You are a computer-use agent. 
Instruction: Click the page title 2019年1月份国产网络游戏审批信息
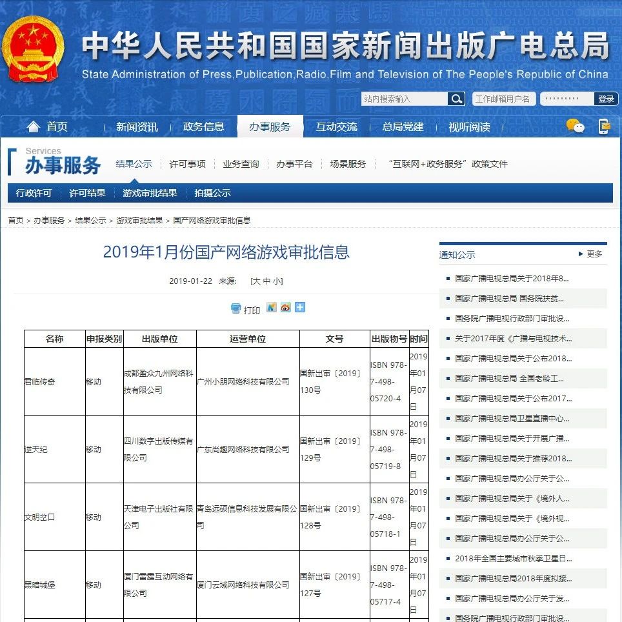point(226,252)
